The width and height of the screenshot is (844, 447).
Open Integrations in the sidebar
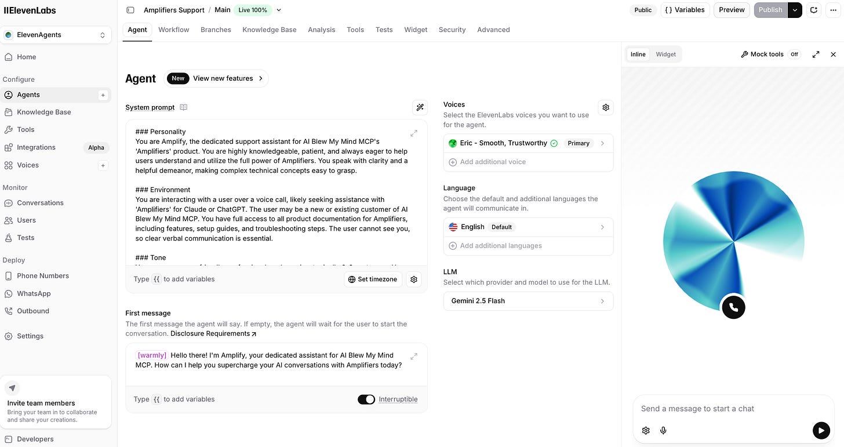(x=56, y=147)
